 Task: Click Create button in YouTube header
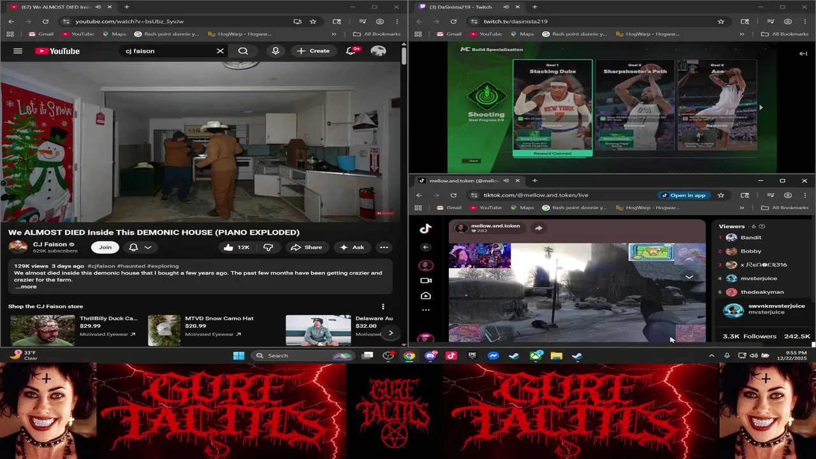click(313, 51)
